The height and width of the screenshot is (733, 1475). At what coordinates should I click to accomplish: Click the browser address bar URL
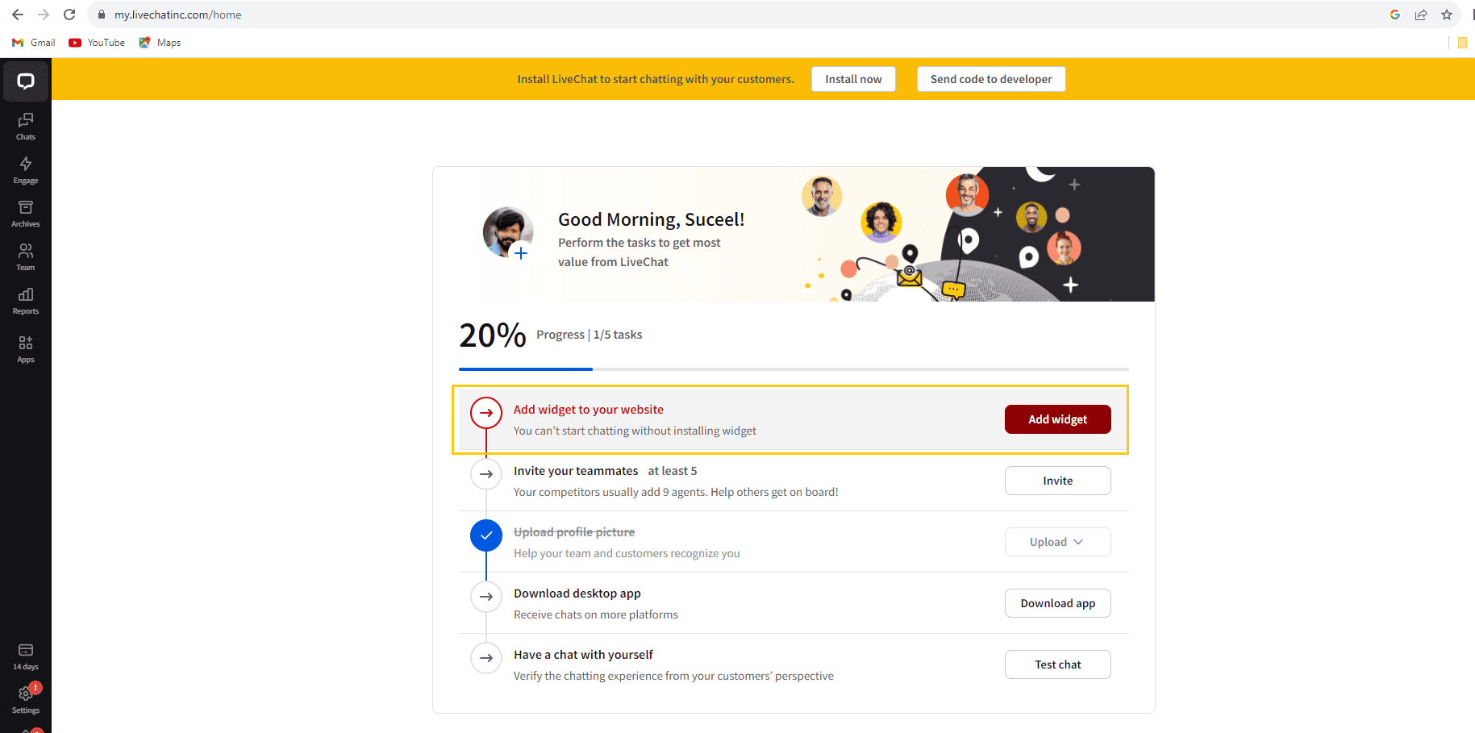[178, 15]
